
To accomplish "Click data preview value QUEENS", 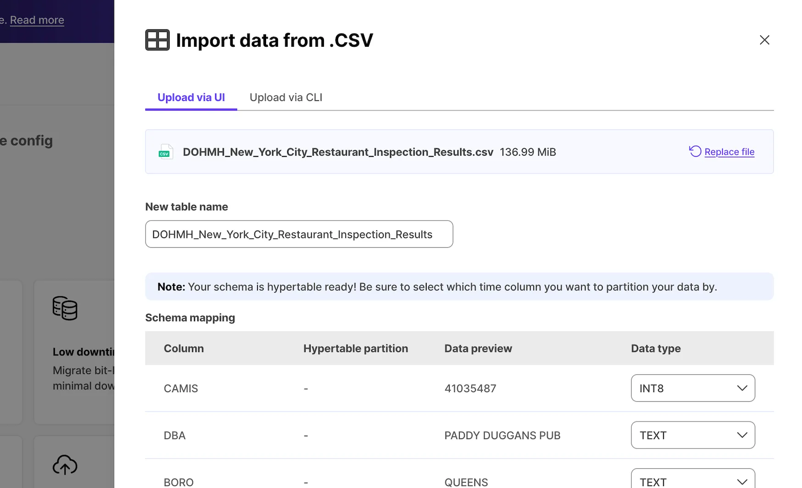I will tap(466, 482).
